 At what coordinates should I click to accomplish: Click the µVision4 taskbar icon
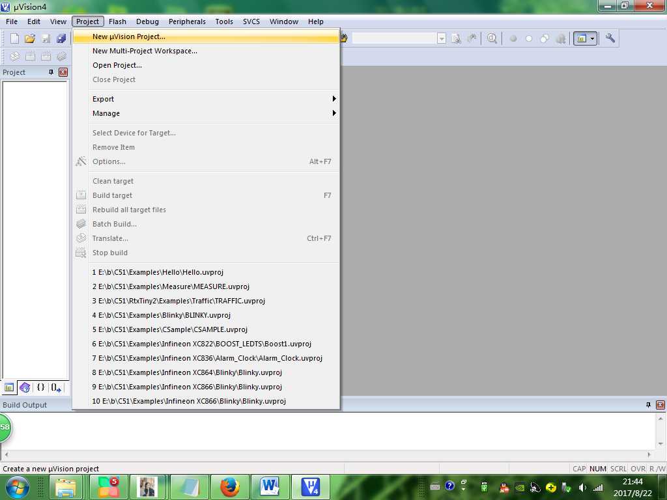click(310, 487)
